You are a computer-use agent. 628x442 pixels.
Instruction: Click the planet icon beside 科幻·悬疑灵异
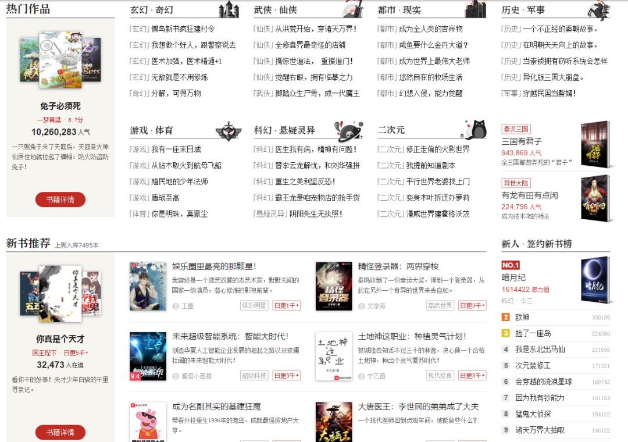click(x=349, y=131)
